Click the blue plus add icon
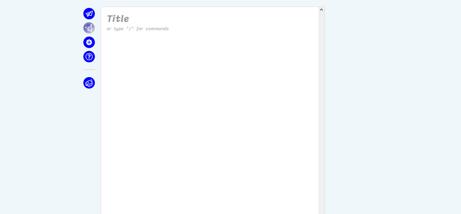This screenshot has height=214, width=461. pyautogui.click(x=89, y=42)
